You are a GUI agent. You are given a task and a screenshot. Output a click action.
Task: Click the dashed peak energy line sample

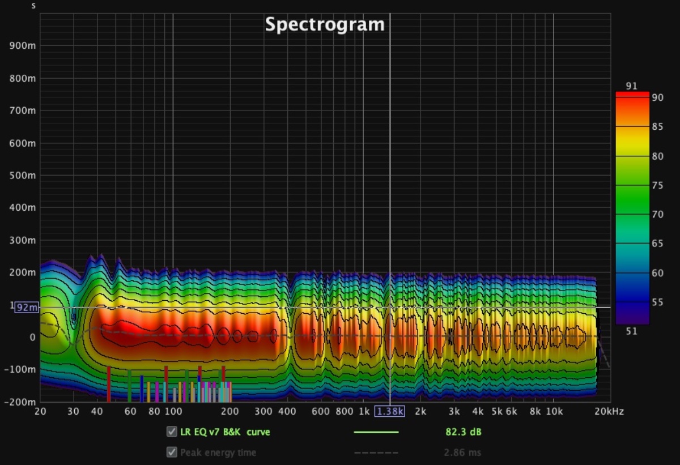click(x=376, y=453)
